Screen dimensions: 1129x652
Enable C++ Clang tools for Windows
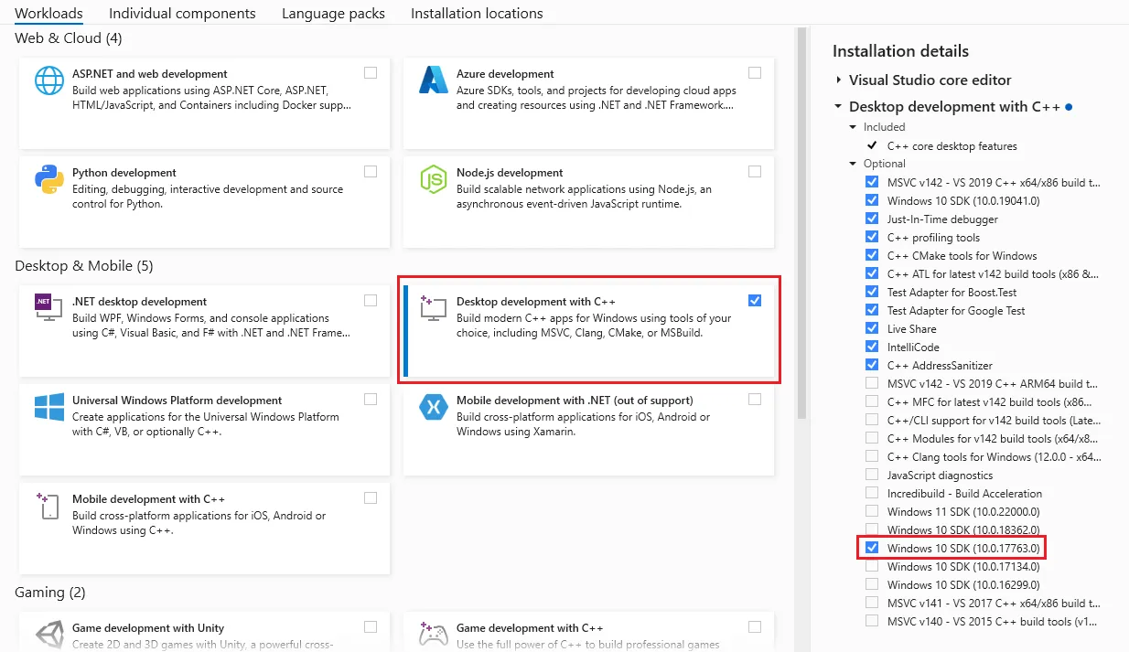pos(872,456)
